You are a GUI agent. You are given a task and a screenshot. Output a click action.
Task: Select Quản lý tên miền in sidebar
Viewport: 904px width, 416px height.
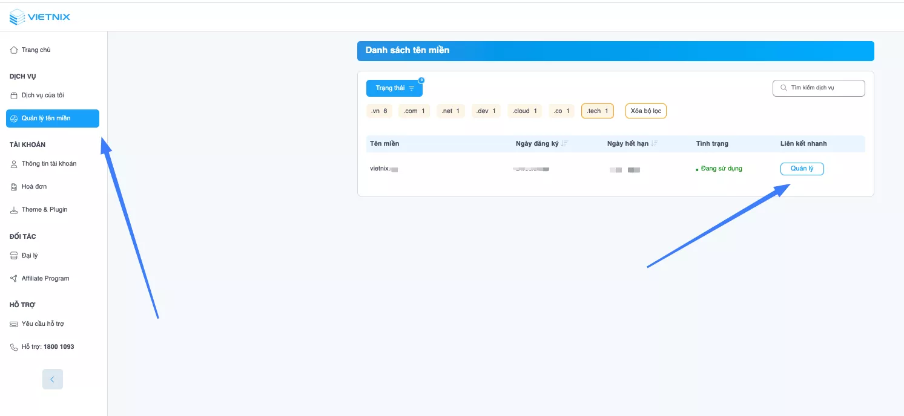[52, 119]
